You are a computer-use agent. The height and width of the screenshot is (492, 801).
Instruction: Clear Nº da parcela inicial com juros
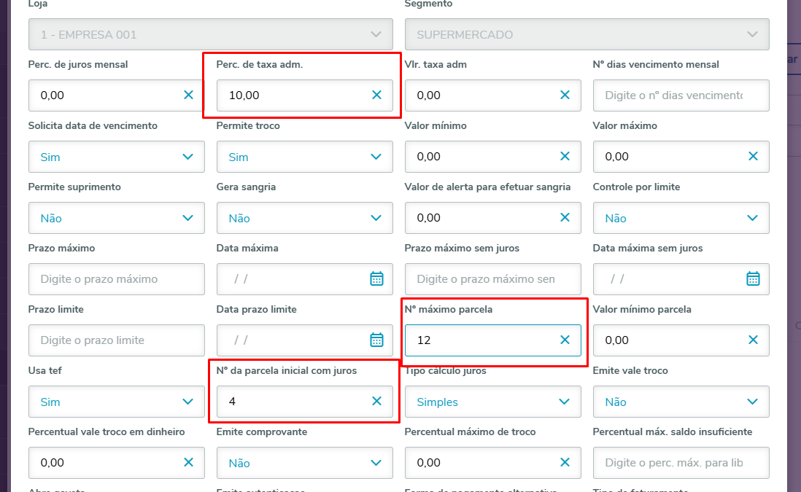coord(376,401)
